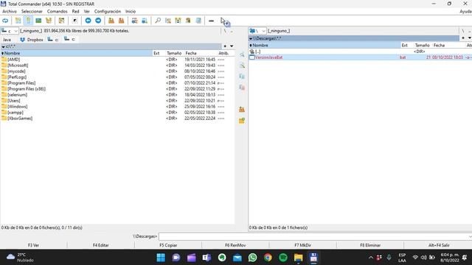Switch to the Java tab
This screenshot has height=265, width=472.
click(7, 40)
